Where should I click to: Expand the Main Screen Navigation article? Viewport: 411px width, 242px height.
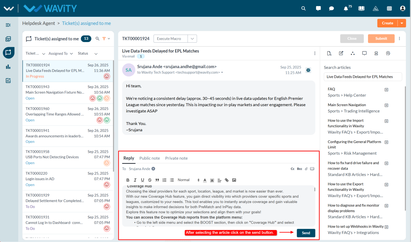(386, 105)
